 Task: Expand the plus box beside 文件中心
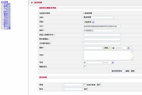coord(2,18)
